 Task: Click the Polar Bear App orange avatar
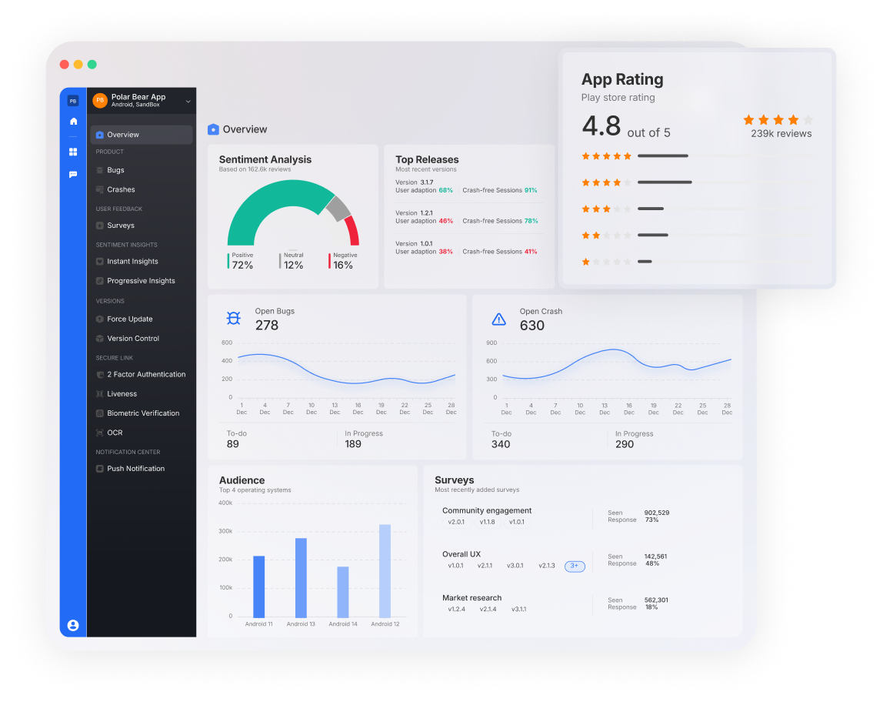[99, 101]
